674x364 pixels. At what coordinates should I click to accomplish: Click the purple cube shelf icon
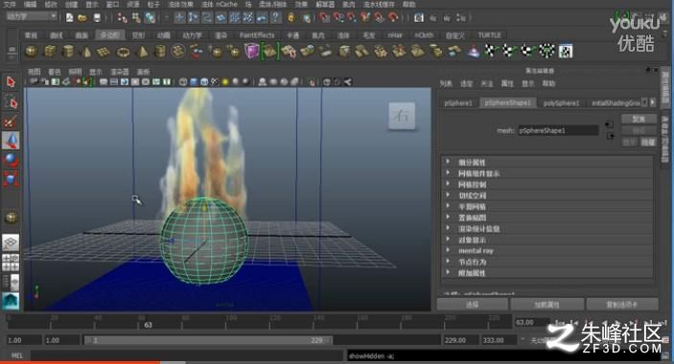tap(251, 52)
